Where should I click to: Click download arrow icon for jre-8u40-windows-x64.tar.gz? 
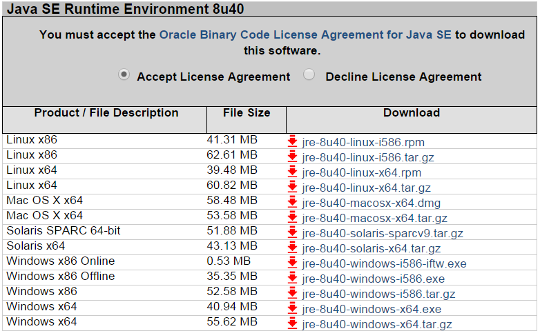(x=292, y=323)
